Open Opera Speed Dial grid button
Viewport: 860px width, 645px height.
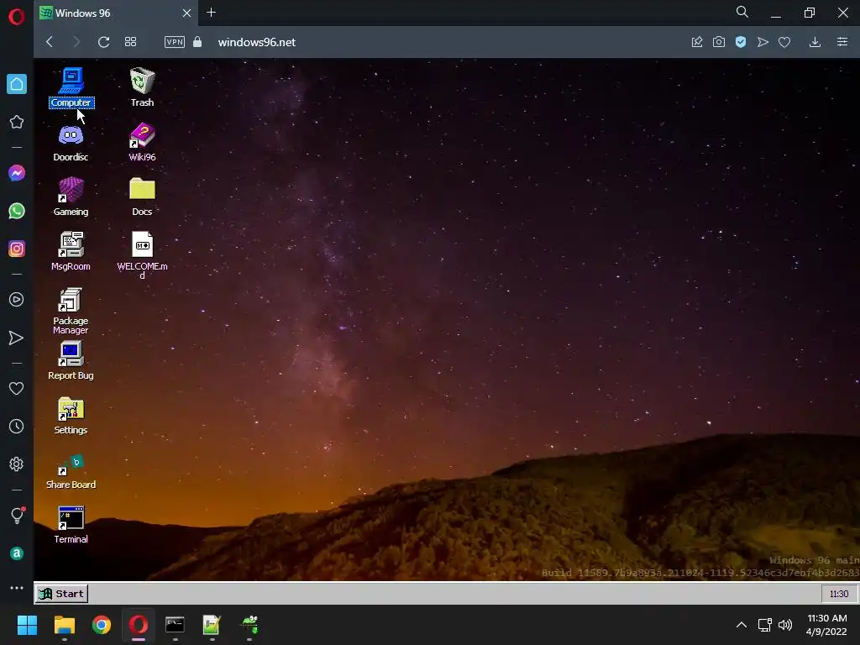tap(130, 42)
